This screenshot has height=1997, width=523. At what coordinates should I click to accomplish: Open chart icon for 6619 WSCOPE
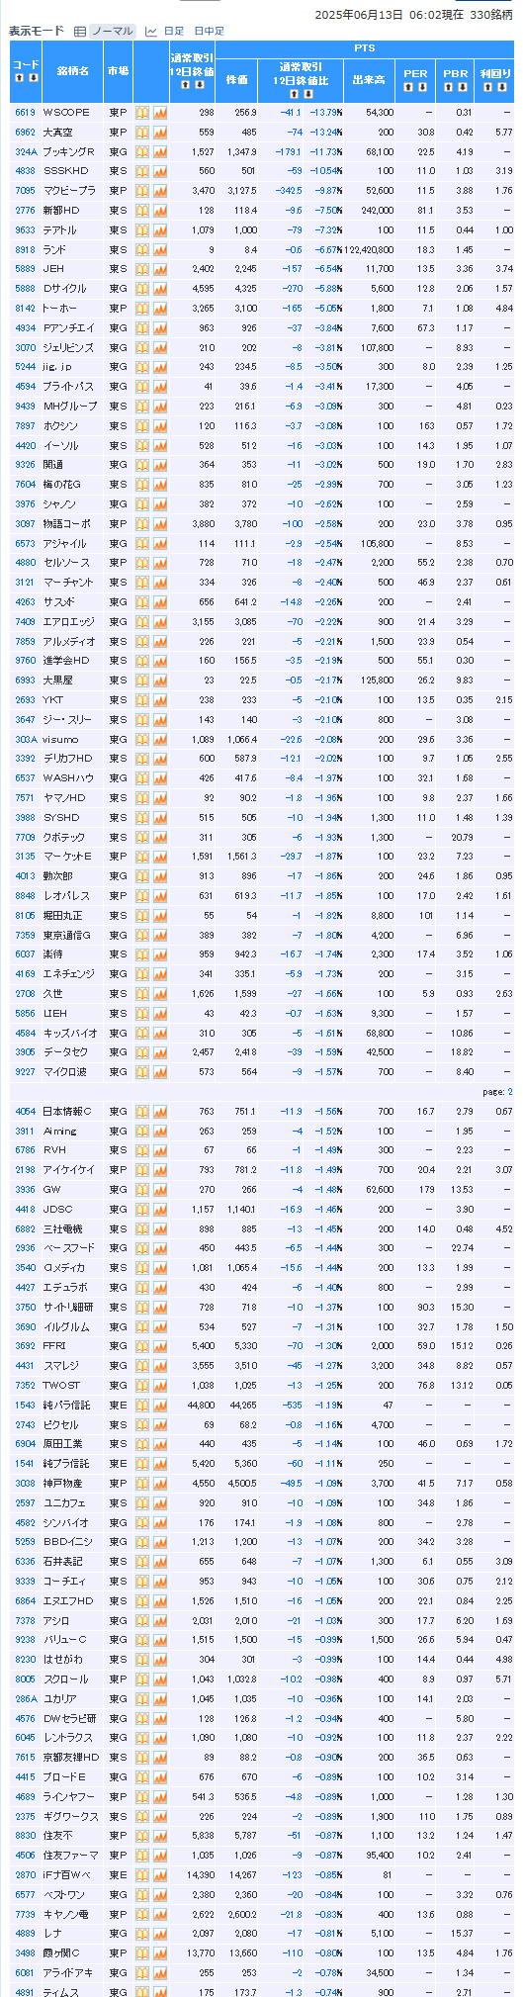(x=159, y=113)
